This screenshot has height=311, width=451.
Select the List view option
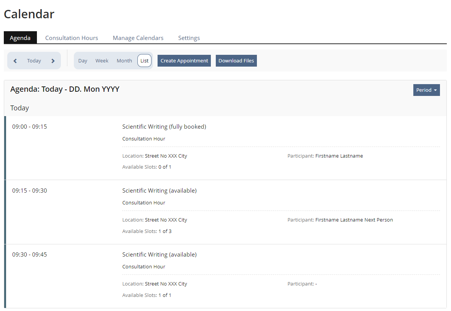144,61
